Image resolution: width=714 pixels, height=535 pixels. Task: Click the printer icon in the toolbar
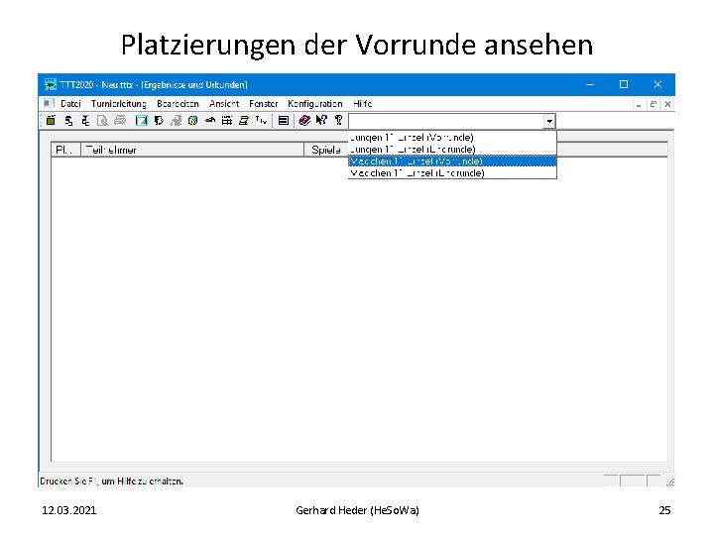pyautogui.click(x=120, y=121)
